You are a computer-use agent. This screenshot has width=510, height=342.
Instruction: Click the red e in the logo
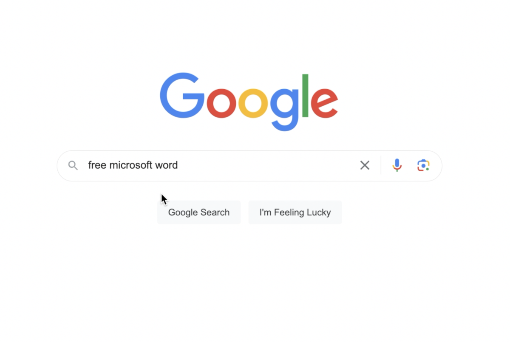point(325,103)
